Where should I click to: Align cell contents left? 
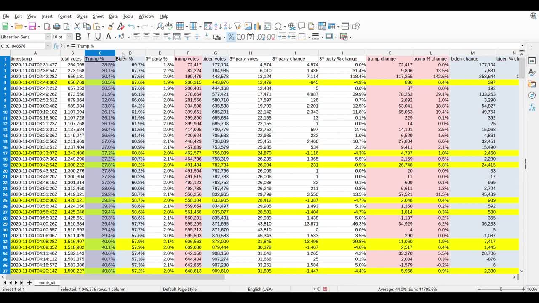click(136, 37)
